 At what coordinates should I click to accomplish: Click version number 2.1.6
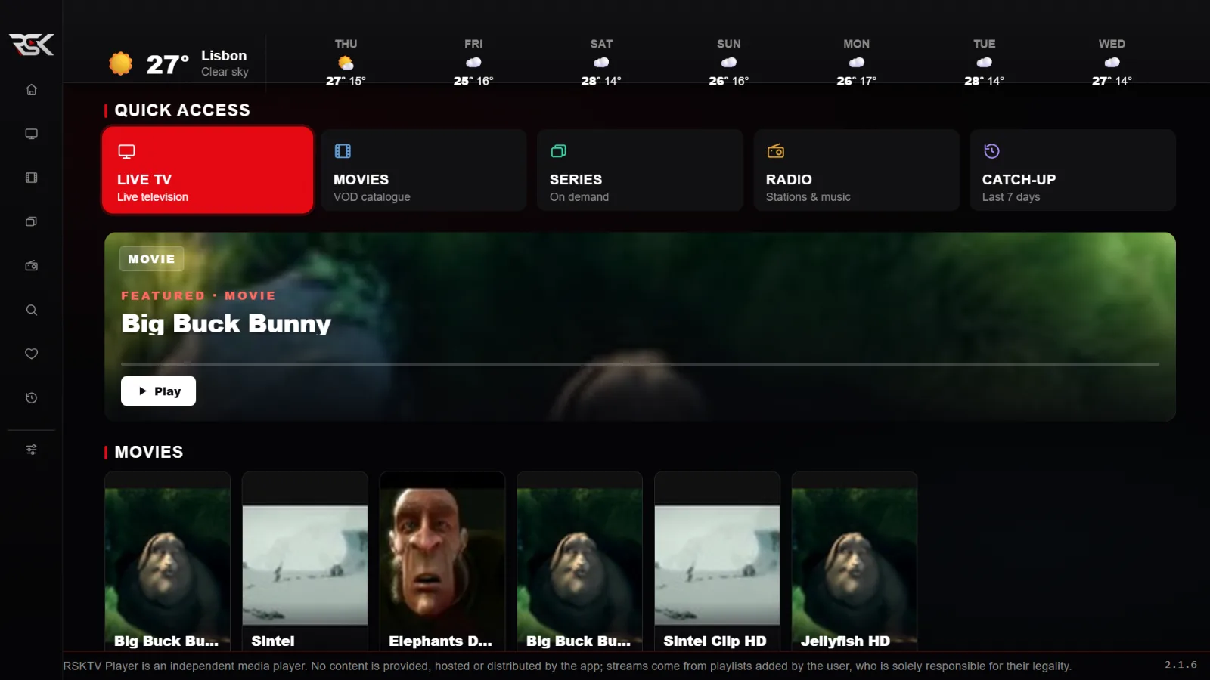pos(1181,665)
